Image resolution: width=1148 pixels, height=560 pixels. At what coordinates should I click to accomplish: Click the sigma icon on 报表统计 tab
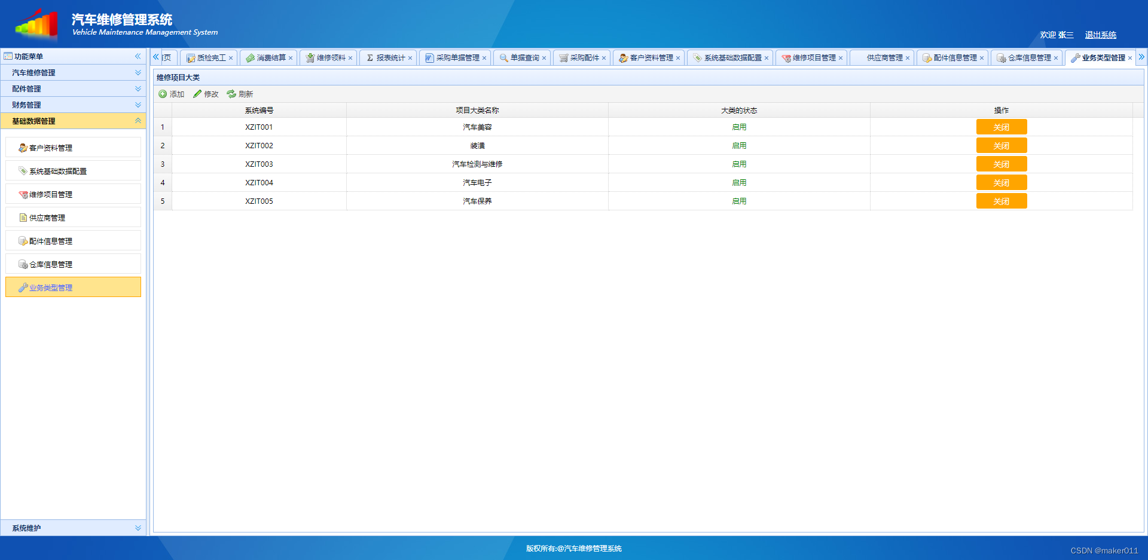370,58
